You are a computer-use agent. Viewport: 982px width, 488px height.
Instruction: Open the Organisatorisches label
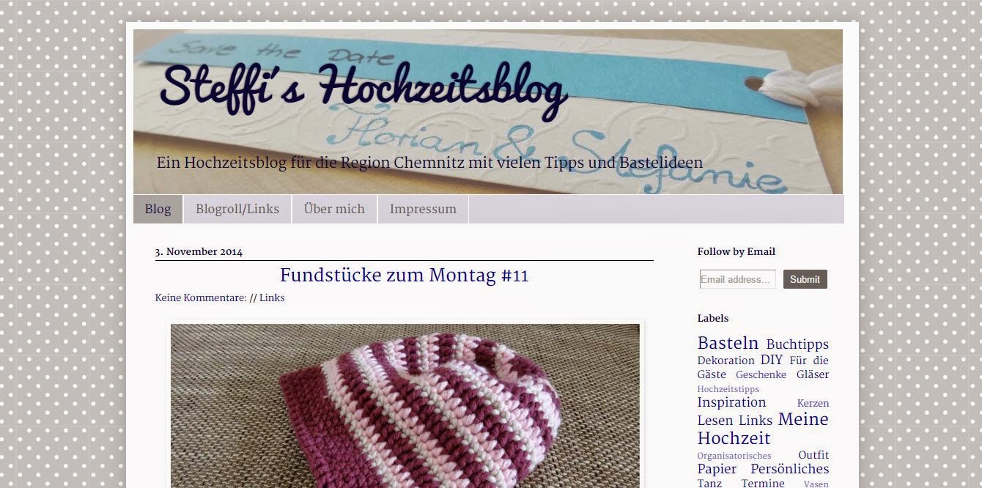coord(734,456)
